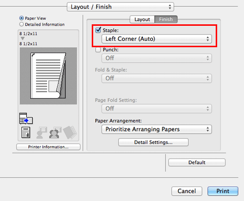The height and width of the screenshot is (201, 244).
Task: Open the Punch Off dropdown
Action: click(x=157, y=58)
